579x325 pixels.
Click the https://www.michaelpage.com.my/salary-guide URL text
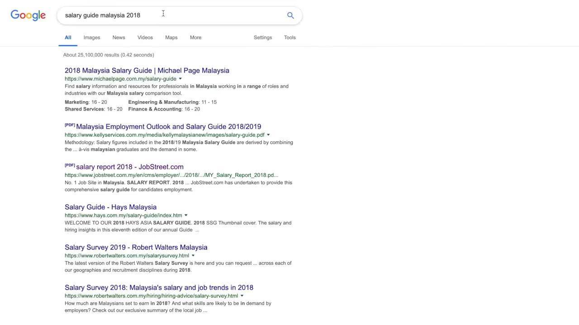pyautogui.click(x=120, y=79)
